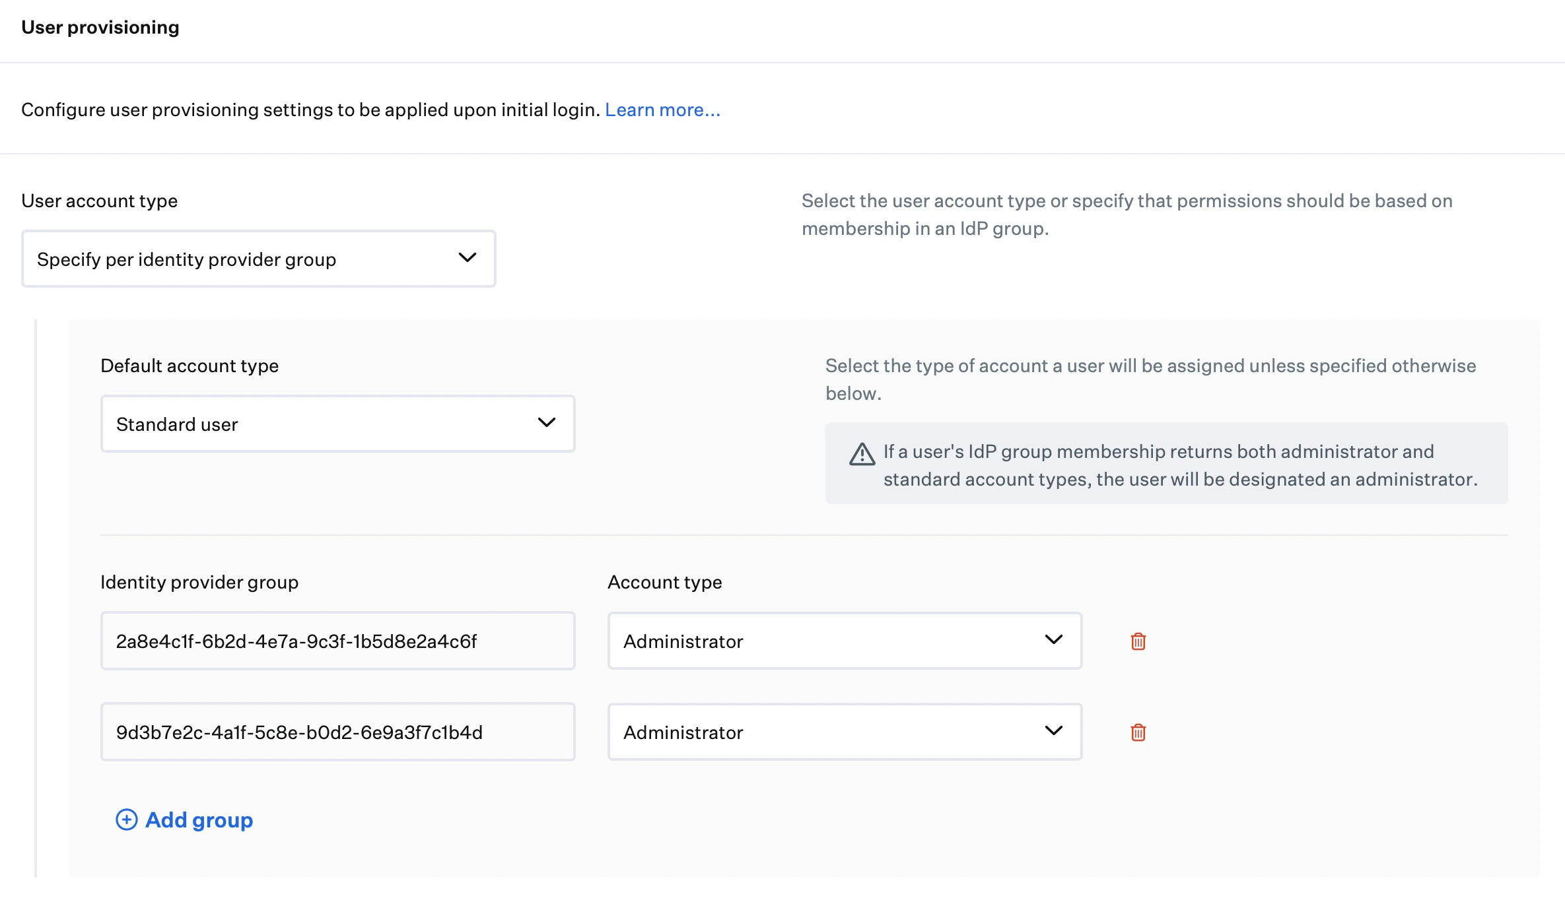The width and height of the screenshot is (1565, 900).
Task: Click the chevron on the first Administrator dropdown
Action: (x=1053, y=640)
